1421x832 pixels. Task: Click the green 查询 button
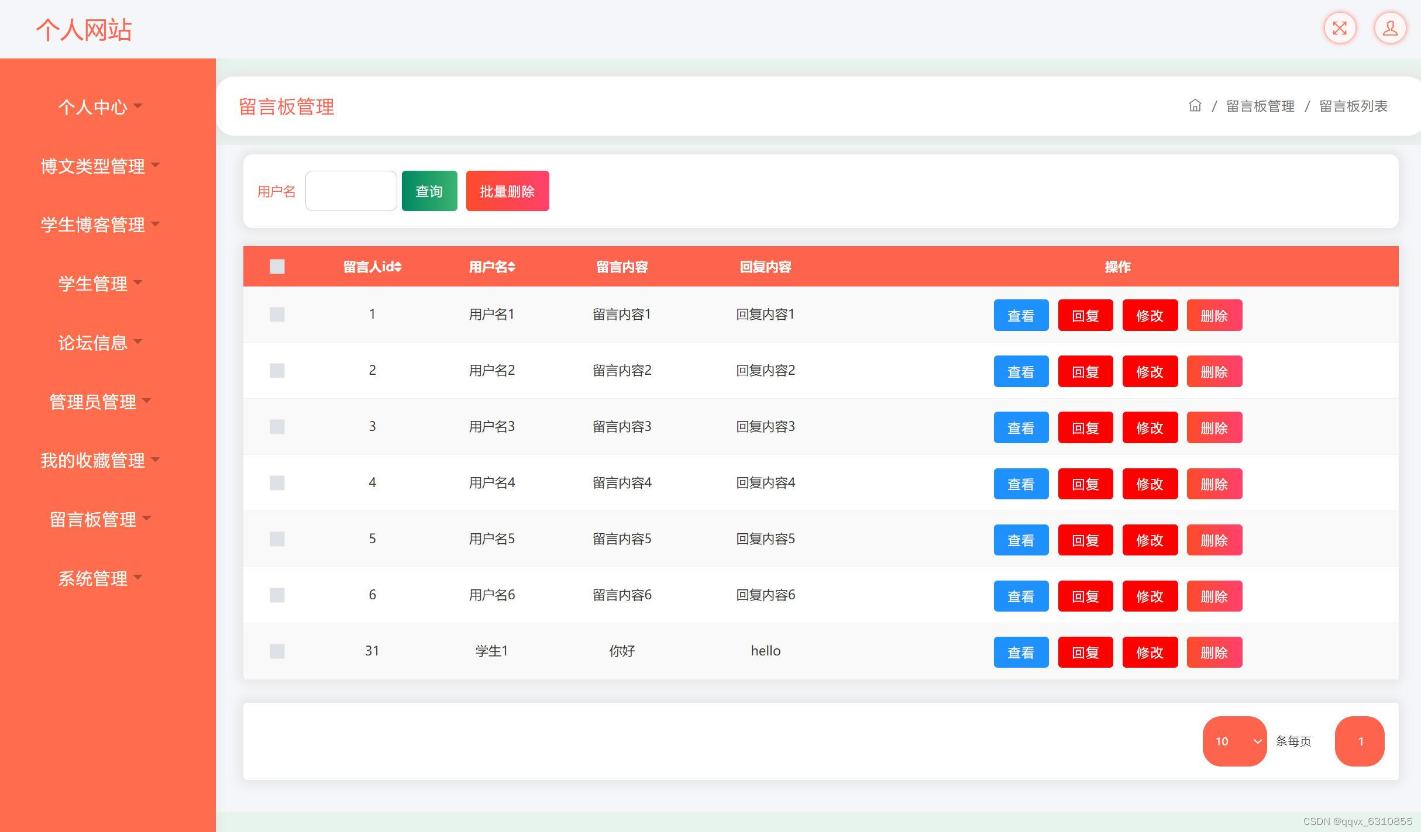[429, 191]
